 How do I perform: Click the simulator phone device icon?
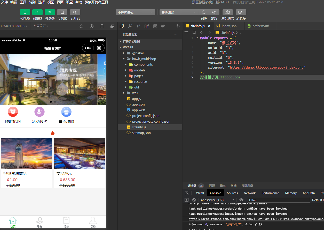[102, 26]
